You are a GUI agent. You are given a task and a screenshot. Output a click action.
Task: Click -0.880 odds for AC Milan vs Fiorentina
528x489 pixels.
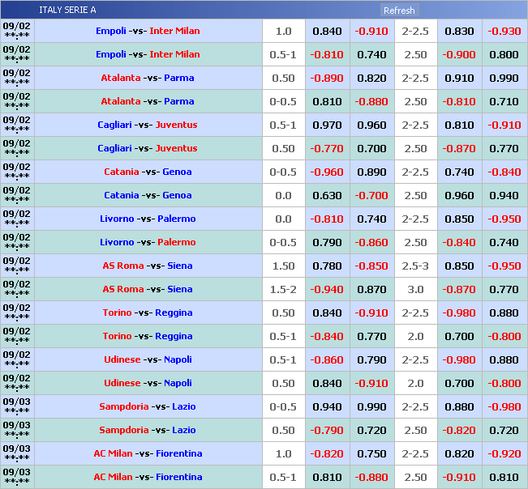(371, 477)
